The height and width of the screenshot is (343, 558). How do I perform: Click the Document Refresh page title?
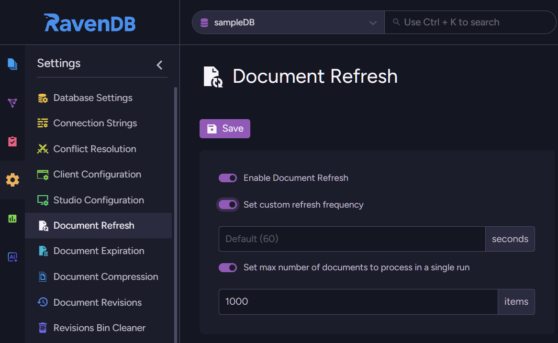[315, 77]
